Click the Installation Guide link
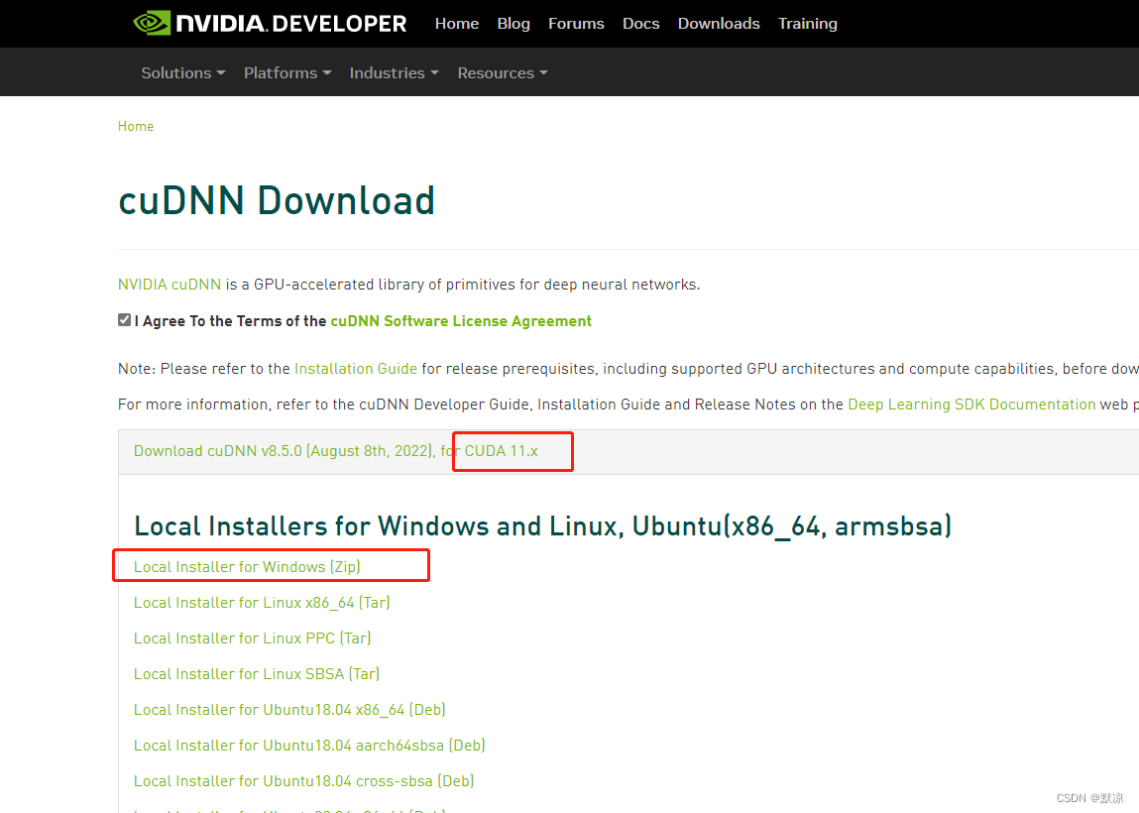 [355, 368]
